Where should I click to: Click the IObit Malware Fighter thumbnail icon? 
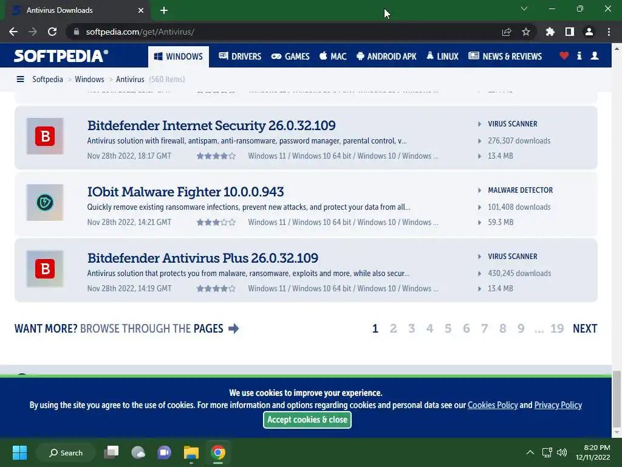pyautogui.click(x=45, y=202)
